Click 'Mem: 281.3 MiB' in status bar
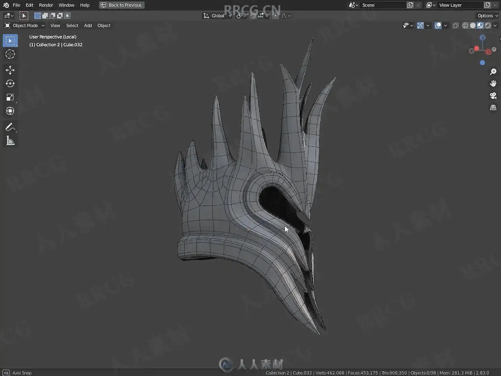The image size is (501, 376). (x=455, y=373)
